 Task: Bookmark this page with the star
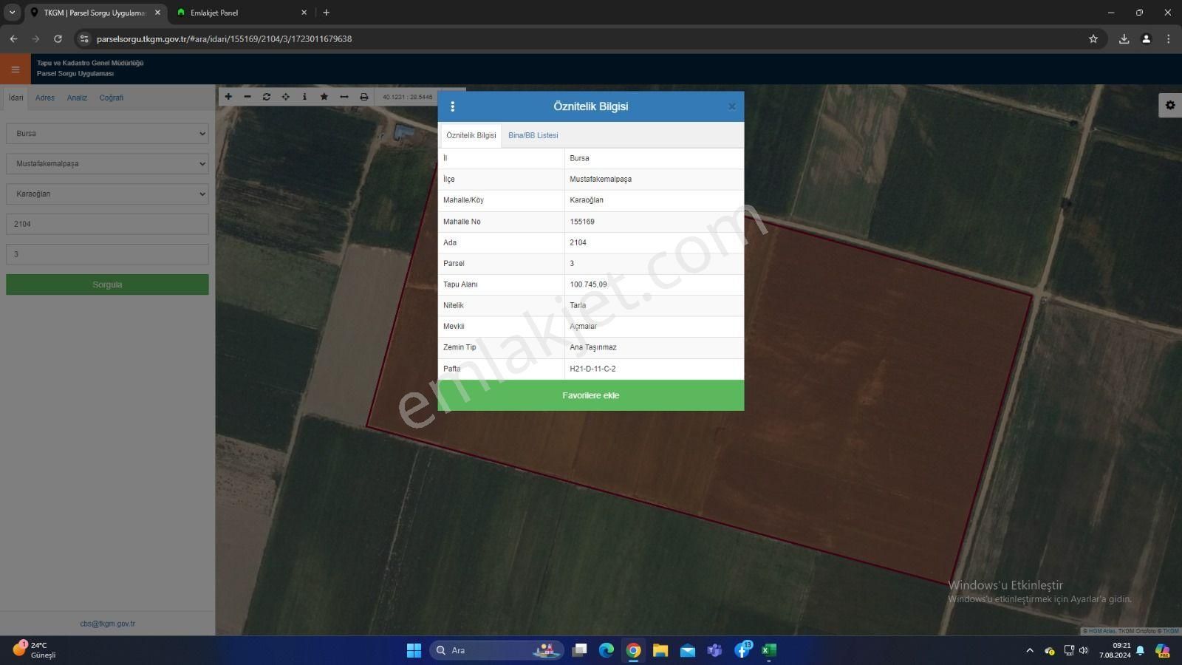[x=1093, y=38]
